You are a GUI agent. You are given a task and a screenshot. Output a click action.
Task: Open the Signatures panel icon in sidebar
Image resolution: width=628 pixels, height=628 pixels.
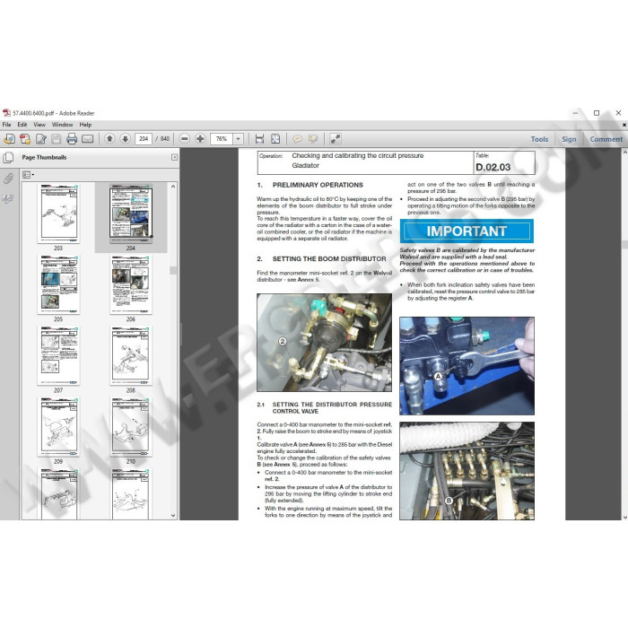8,199
